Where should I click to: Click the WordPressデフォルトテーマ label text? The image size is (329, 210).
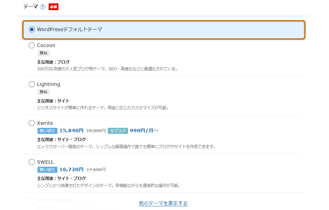point(70,29)
